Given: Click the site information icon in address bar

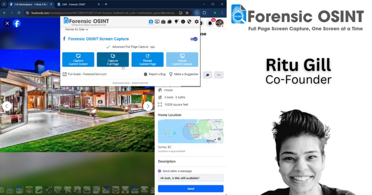Looking at the screenshot, I should click(27, 13).
